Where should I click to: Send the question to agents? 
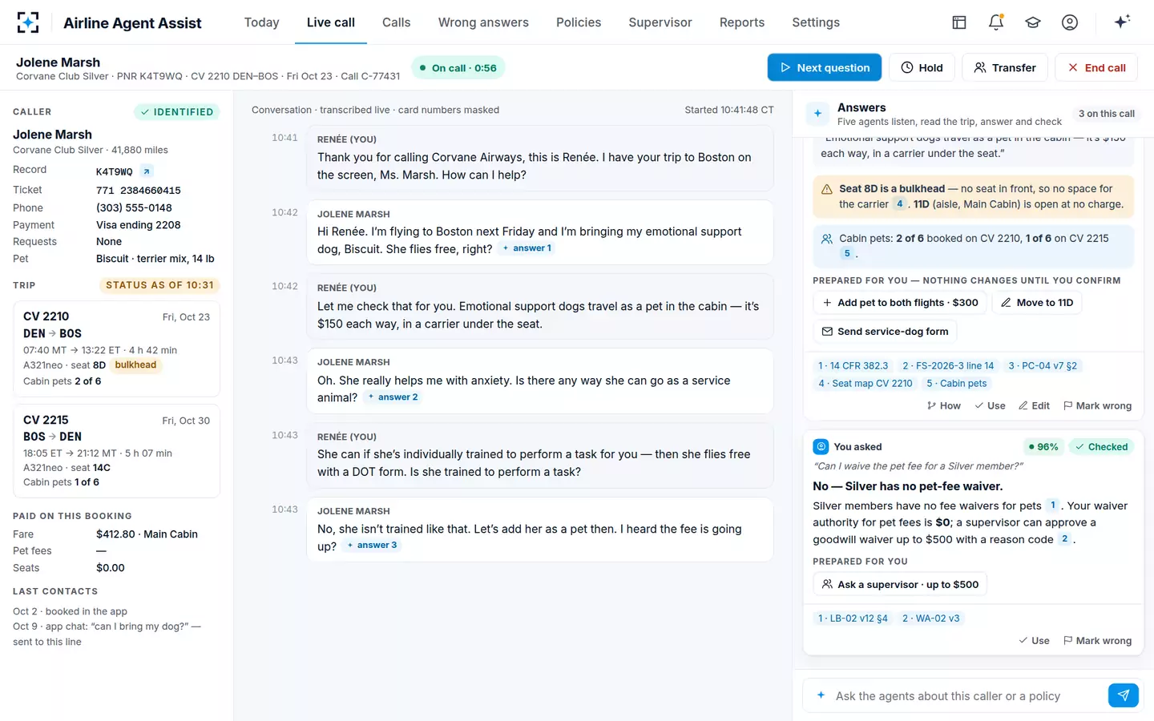tap(1124, 695)
